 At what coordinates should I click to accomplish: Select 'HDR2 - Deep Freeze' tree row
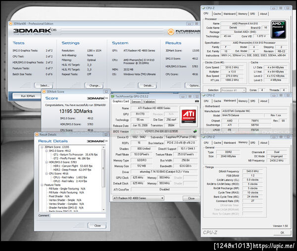pyautogui.click(x=72, y=170)
